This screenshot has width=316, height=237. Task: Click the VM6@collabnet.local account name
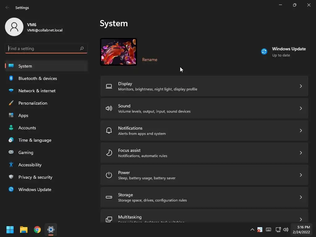point(45,30)
